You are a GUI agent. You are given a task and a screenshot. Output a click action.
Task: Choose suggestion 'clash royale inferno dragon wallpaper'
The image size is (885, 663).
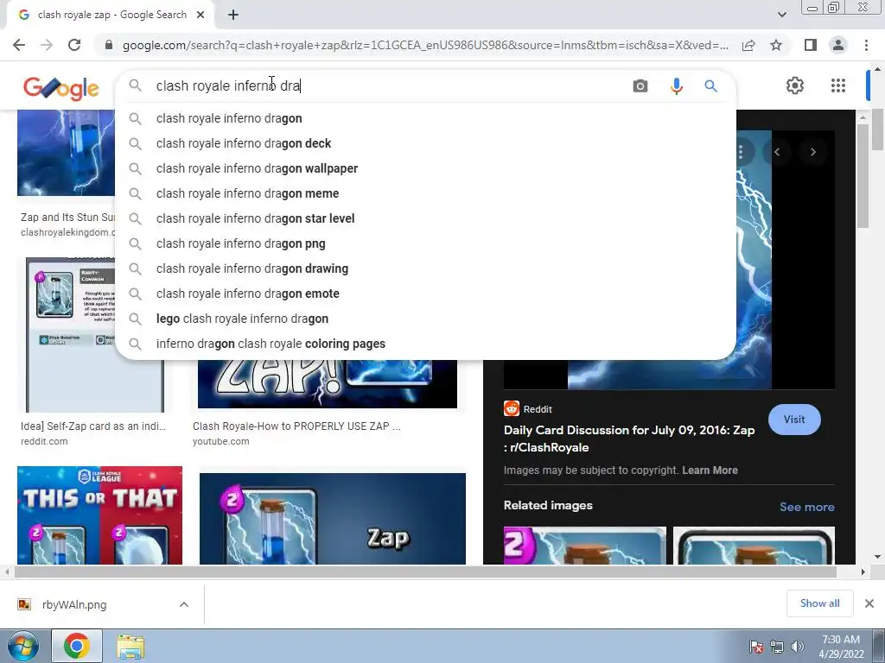pos(425,168)
